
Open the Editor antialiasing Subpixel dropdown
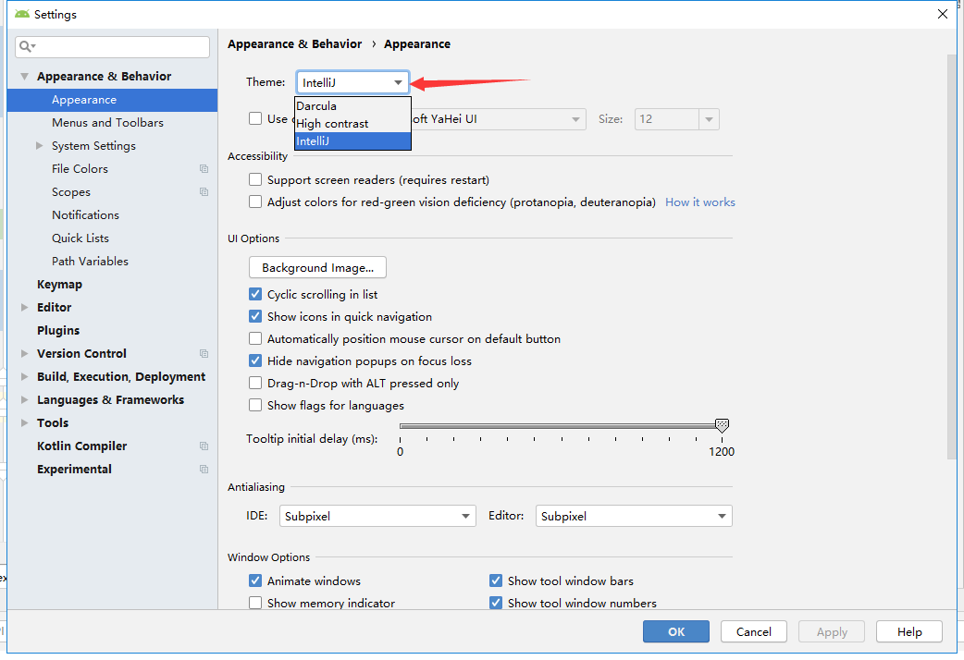[634, 516]
